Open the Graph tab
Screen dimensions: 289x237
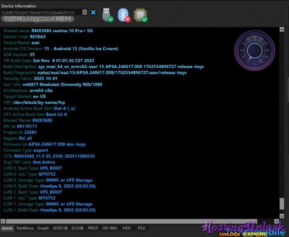43,228
